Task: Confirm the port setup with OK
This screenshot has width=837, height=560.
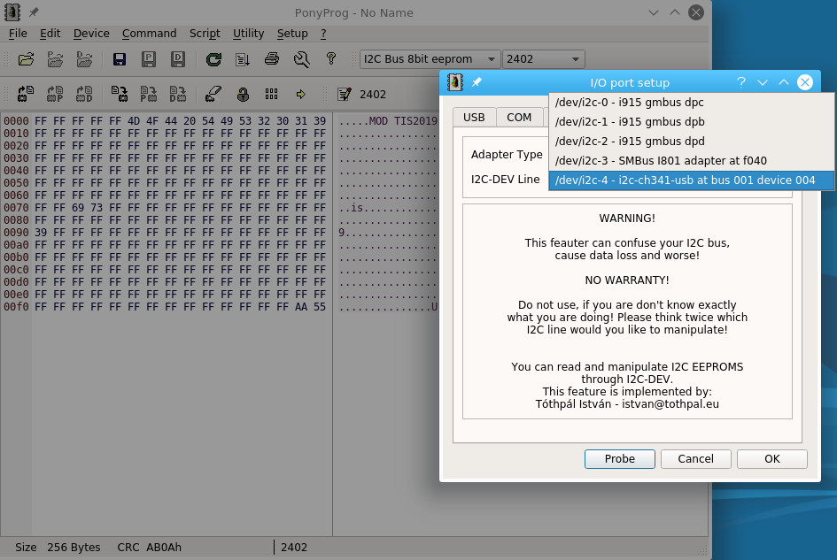Action: pyautogui.click(x=771, y=458)
